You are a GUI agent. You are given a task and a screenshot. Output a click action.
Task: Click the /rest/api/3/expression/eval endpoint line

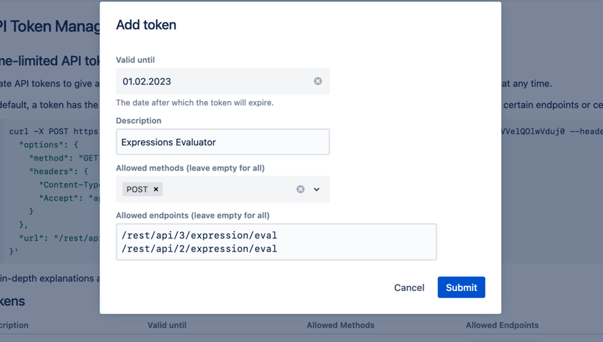(199, 236)
